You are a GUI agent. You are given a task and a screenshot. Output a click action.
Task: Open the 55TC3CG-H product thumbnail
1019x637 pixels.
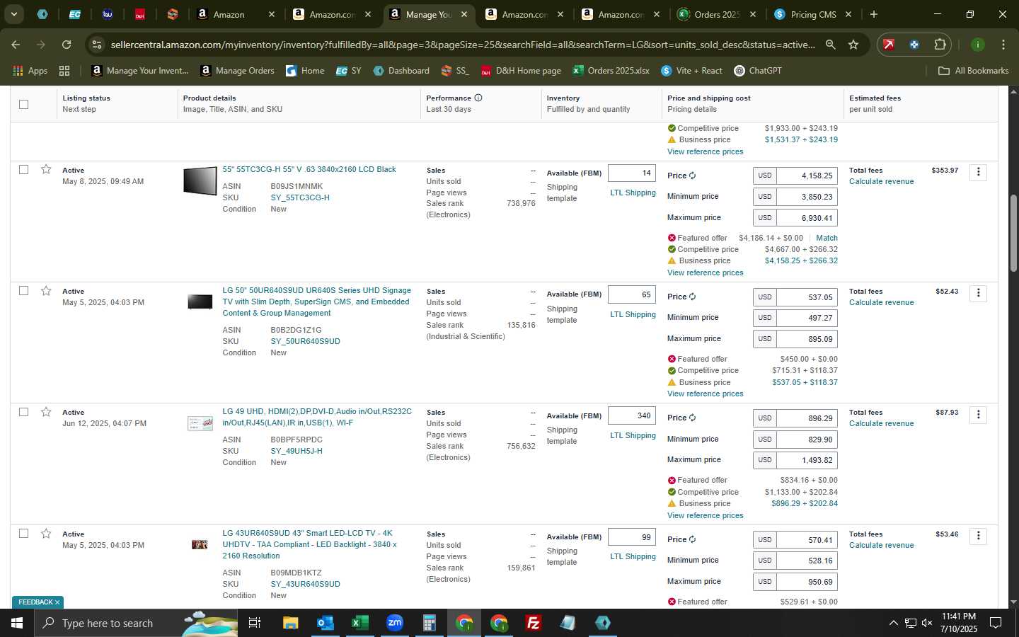[x=200, y=180]
